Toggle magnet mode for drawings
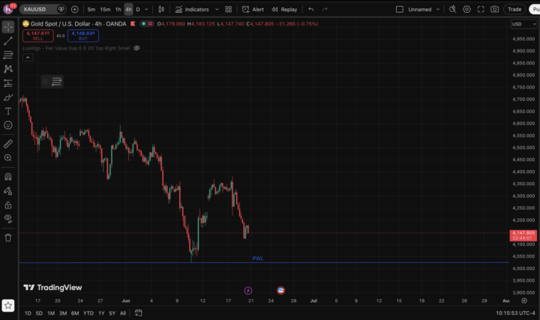This screenshot has height=320, width=540. coord(8,177)
